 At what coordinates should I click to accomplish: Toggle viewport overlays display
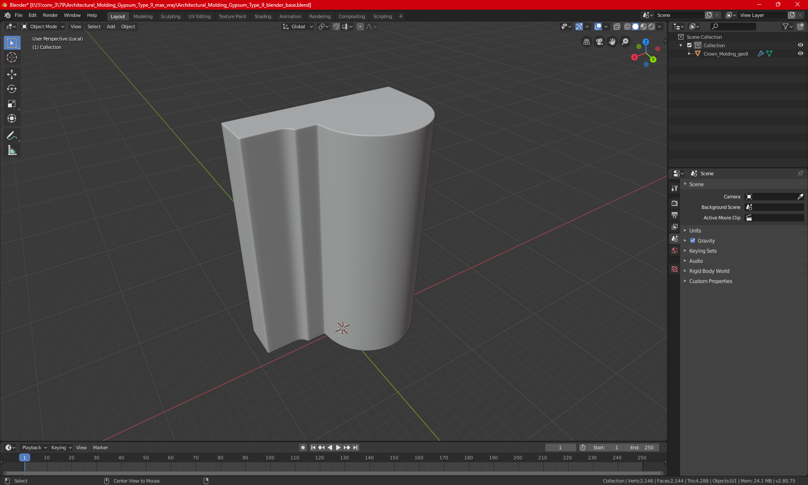coord(598,27)
